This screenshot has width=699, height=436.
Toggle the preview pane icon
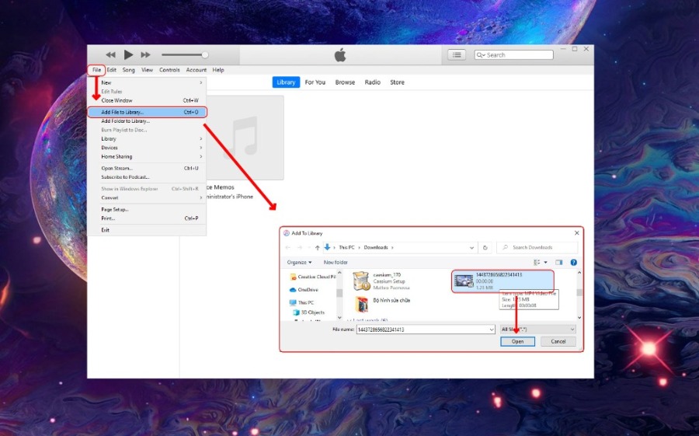559,263
